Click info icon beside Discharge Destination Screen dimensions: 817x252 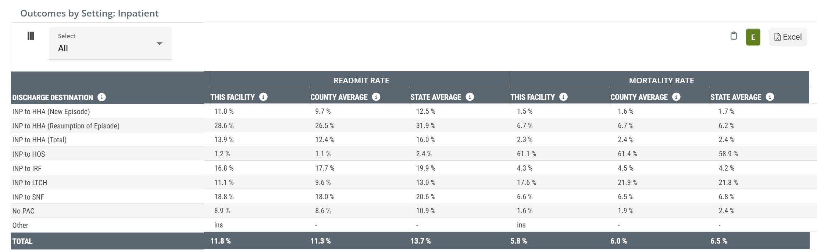click(102, 97)
